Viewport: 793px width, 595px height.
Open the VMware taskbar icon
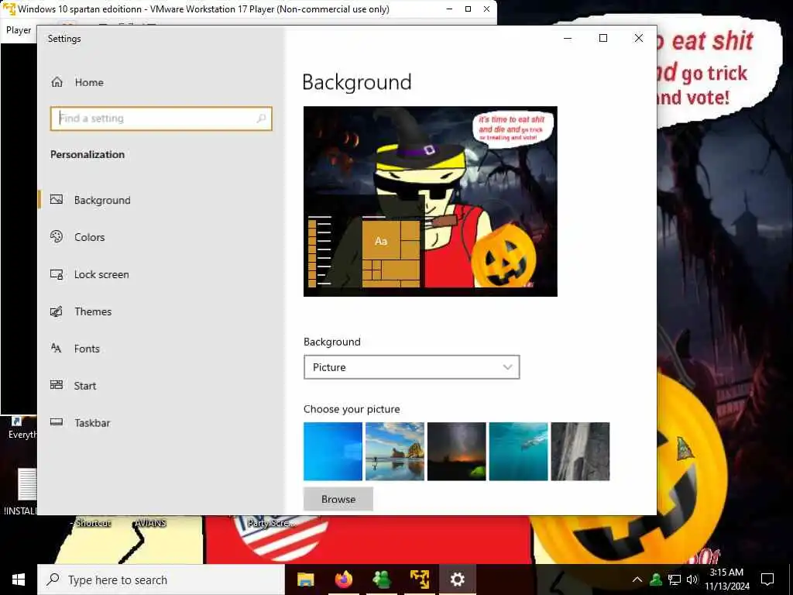coord(419,580)
